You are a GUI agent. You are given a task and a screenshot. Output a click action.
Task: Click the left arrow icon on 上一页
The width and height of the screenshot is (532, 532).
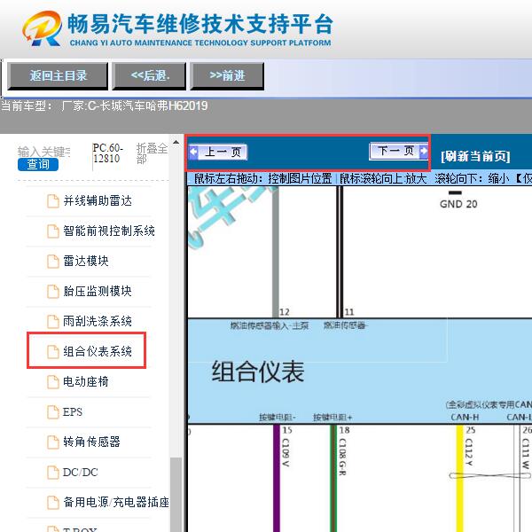click(x=193, y=152)
